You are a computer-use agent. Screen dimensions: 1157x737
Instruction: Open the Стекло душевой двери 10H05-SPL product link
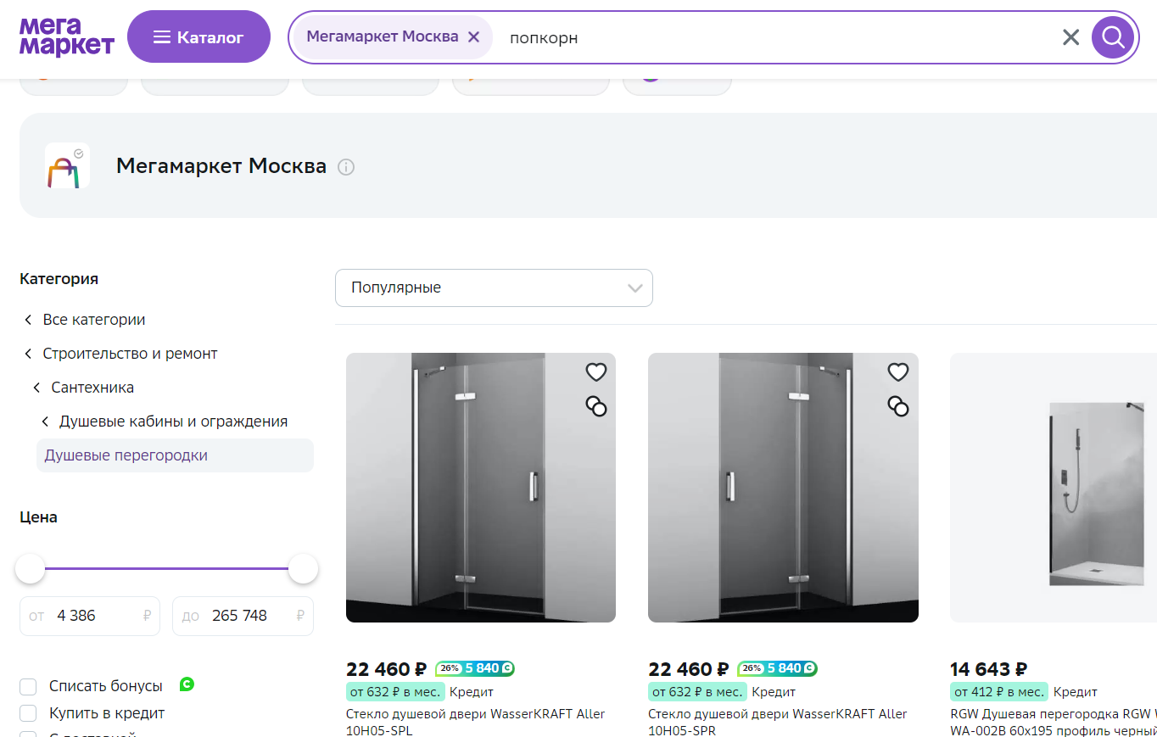[x=475, y=722]
